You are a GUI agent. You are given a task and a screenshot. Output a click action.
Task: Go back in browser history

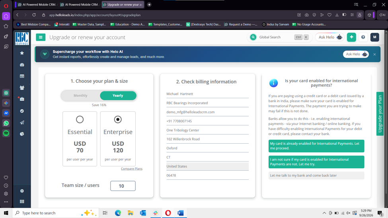[18, 15]
